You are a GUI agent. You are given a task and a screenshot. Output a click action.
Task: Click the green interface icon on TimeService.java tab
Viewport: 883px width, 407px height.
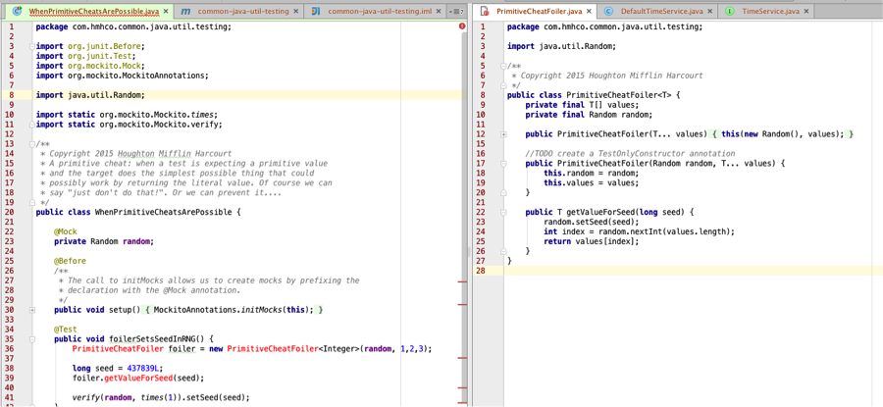(x=730, y=11)
